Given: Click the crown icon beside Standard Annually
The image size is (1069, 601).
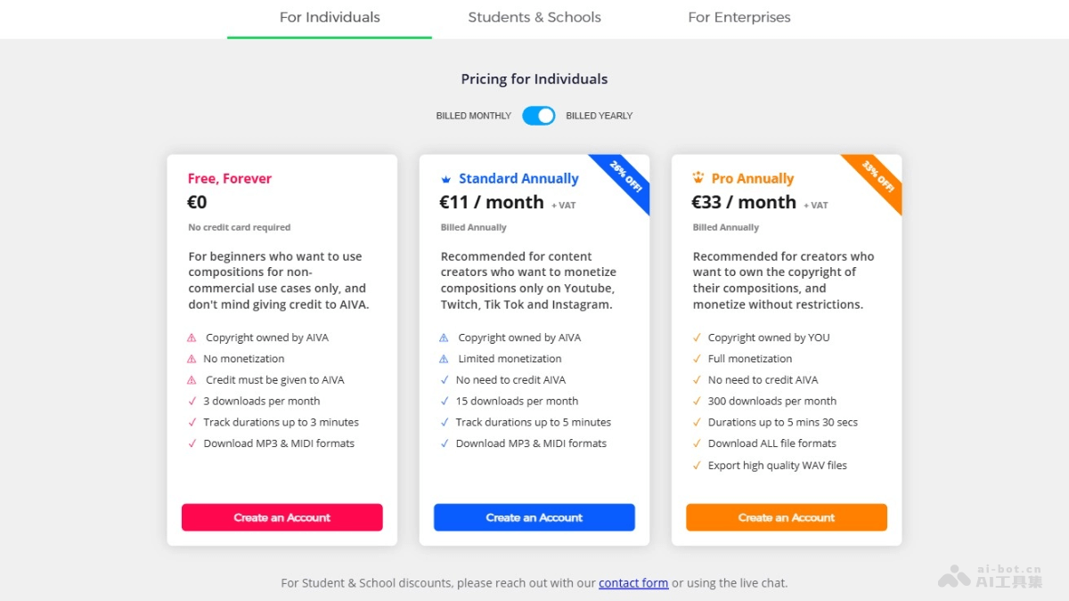Looking at the screenshot, I should (446, 179).
